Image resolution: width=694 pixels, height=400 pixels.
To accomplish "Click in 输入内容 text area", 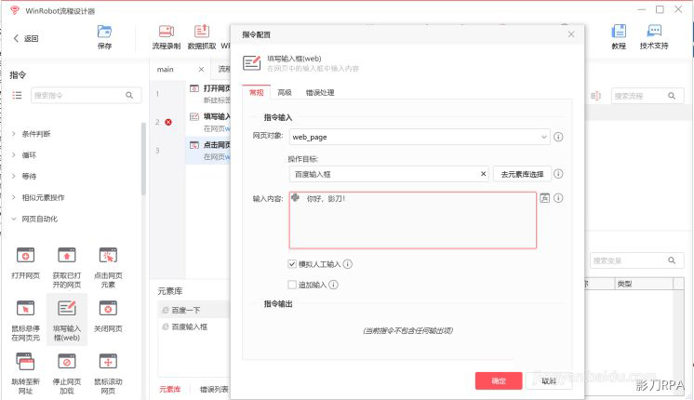I will tap(413, 220).
